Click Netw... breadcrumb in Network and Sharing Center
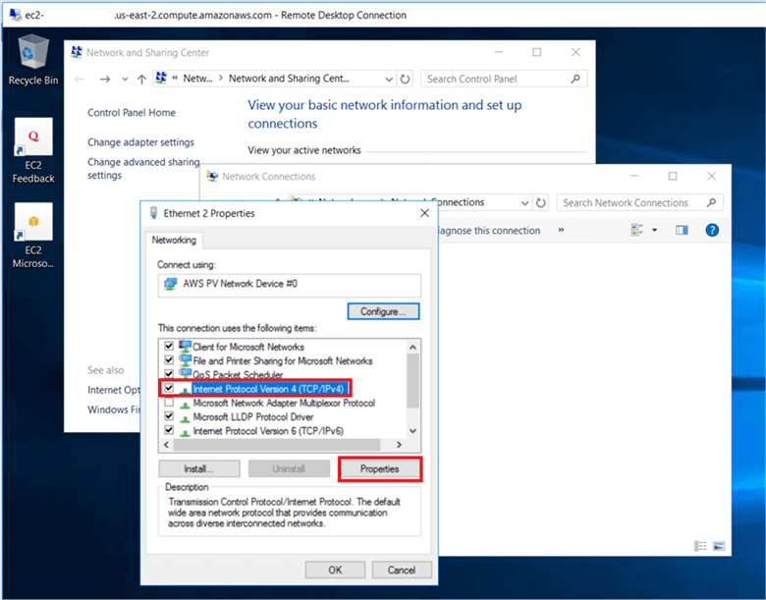The image size is (766, 600). (197, 79)
